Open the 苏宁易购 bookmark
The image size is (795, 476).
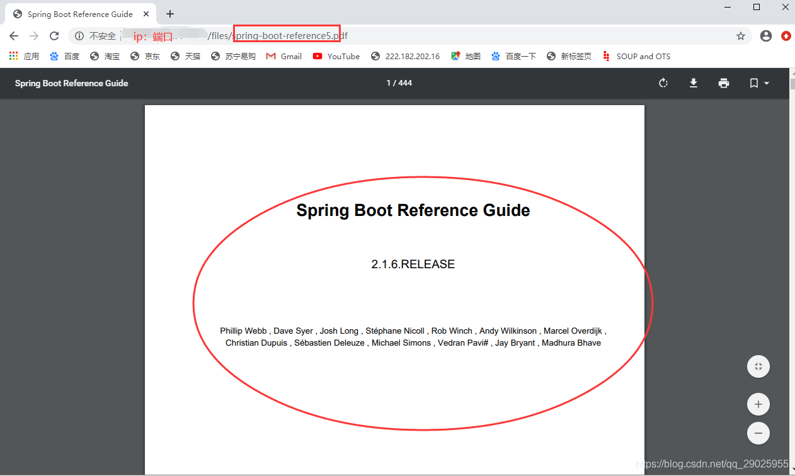click(234, 56)
